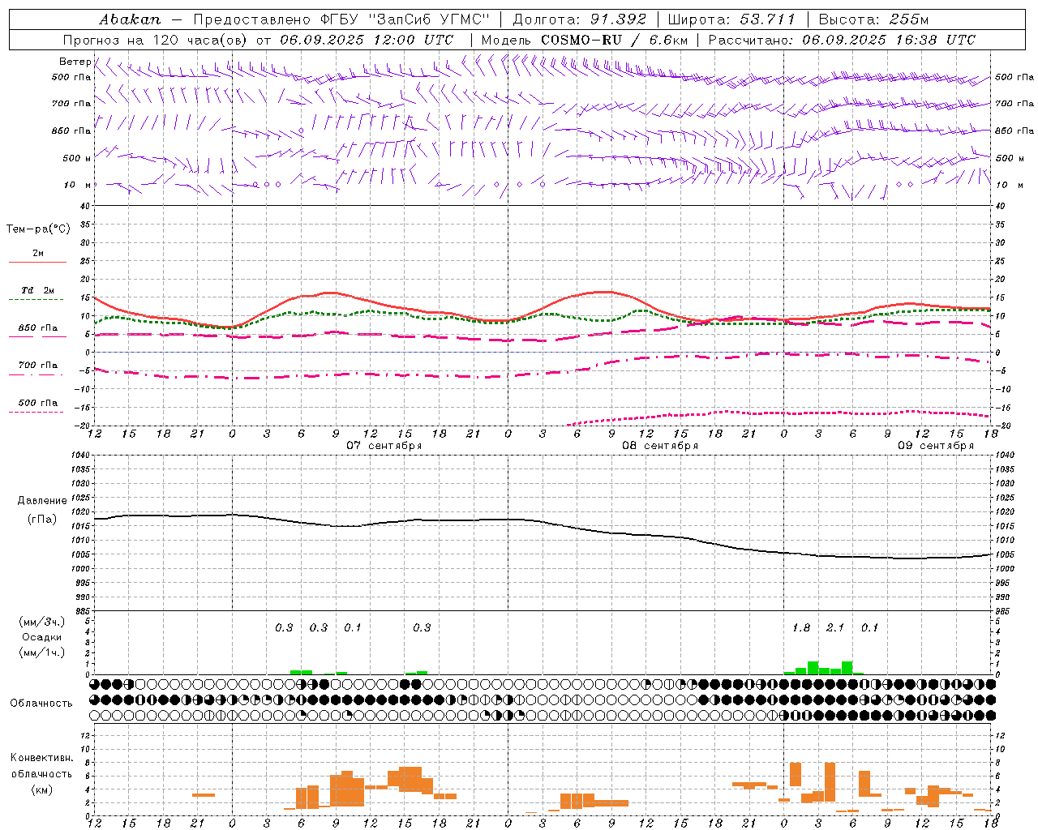Click 'Предоставлено ФГБУ "ЗапСиб УГМС"' header text
The width and height of the screenshot is (1038, 830).
341,19
